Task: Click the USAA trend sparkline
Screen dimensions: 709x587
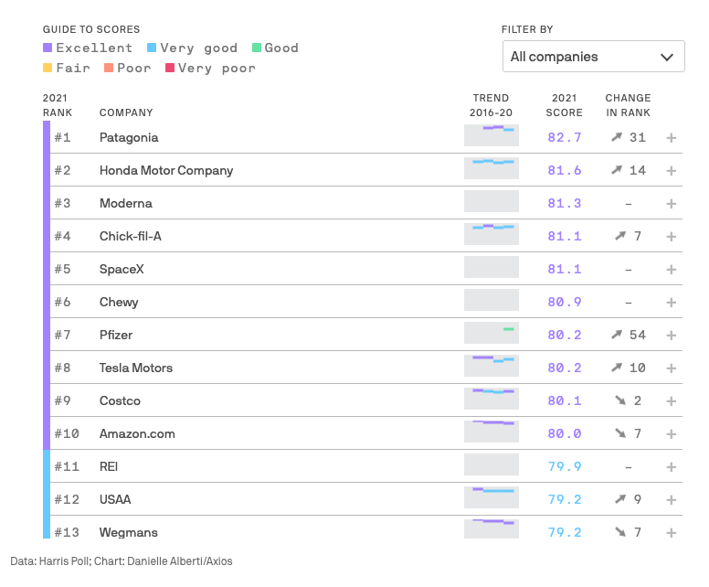Action: (x=492, y=497)
